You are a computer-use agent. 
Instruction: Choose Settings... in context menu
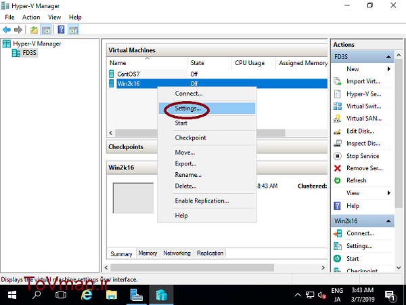point(207,108)
